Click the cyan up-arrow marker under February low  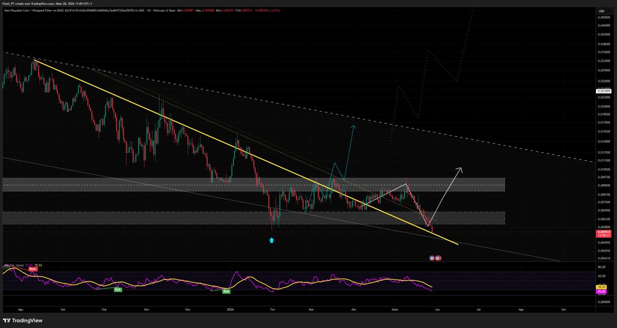271,240
